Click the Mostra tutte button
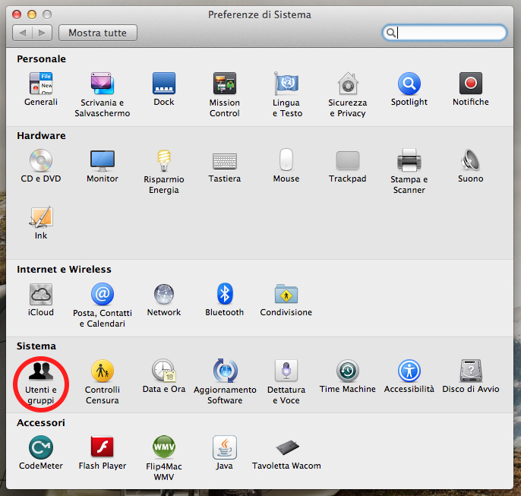The width and height of the screenshot is (521, 496). pyautogui.click(x=98, y=33)
